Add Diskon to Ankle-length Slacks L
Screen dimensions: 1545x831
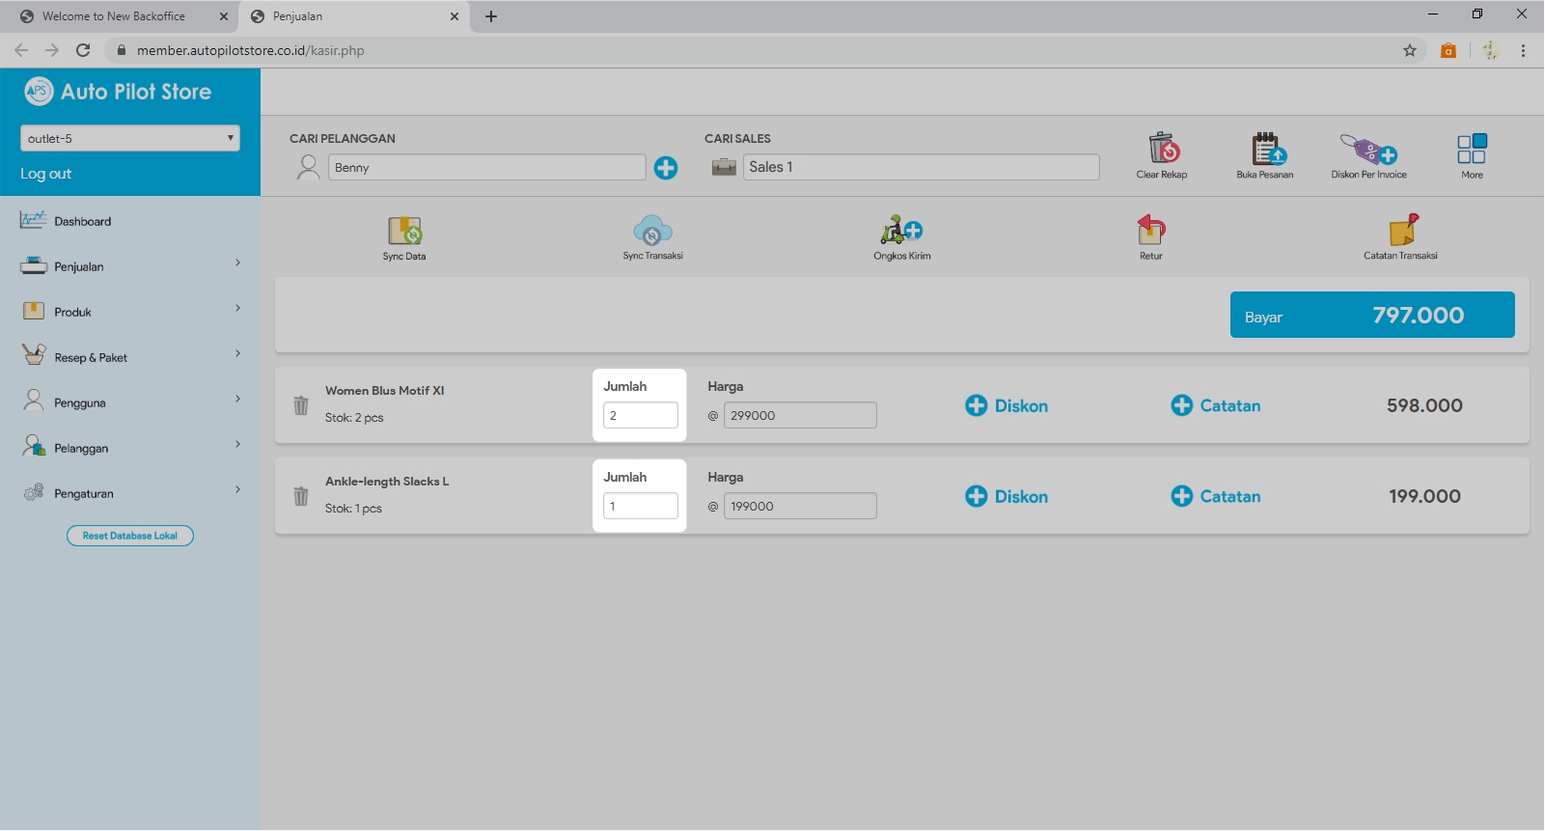point(1007,497)
